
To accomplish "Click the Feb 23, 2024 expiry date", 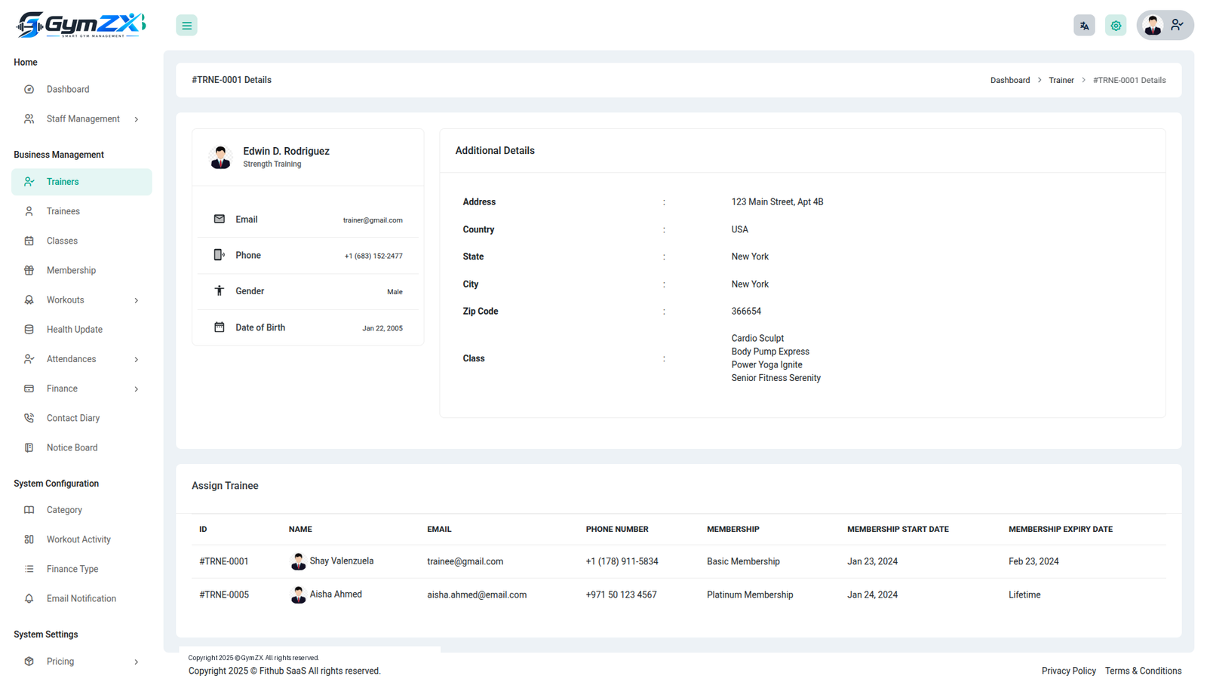I will (x=1033, y=561).
